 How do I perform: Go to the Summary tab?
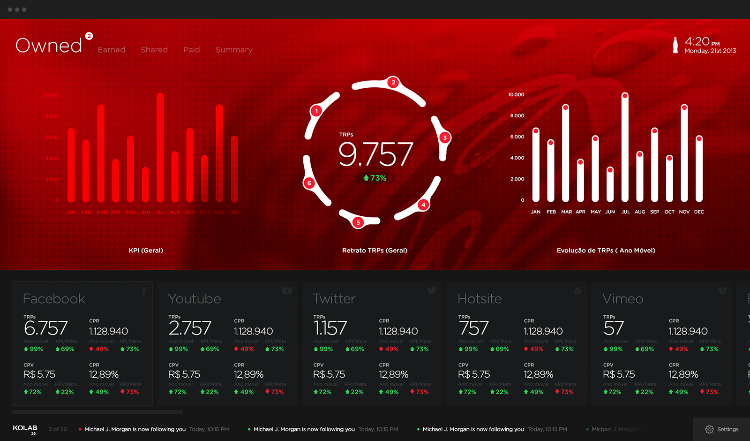pos(234,50)
